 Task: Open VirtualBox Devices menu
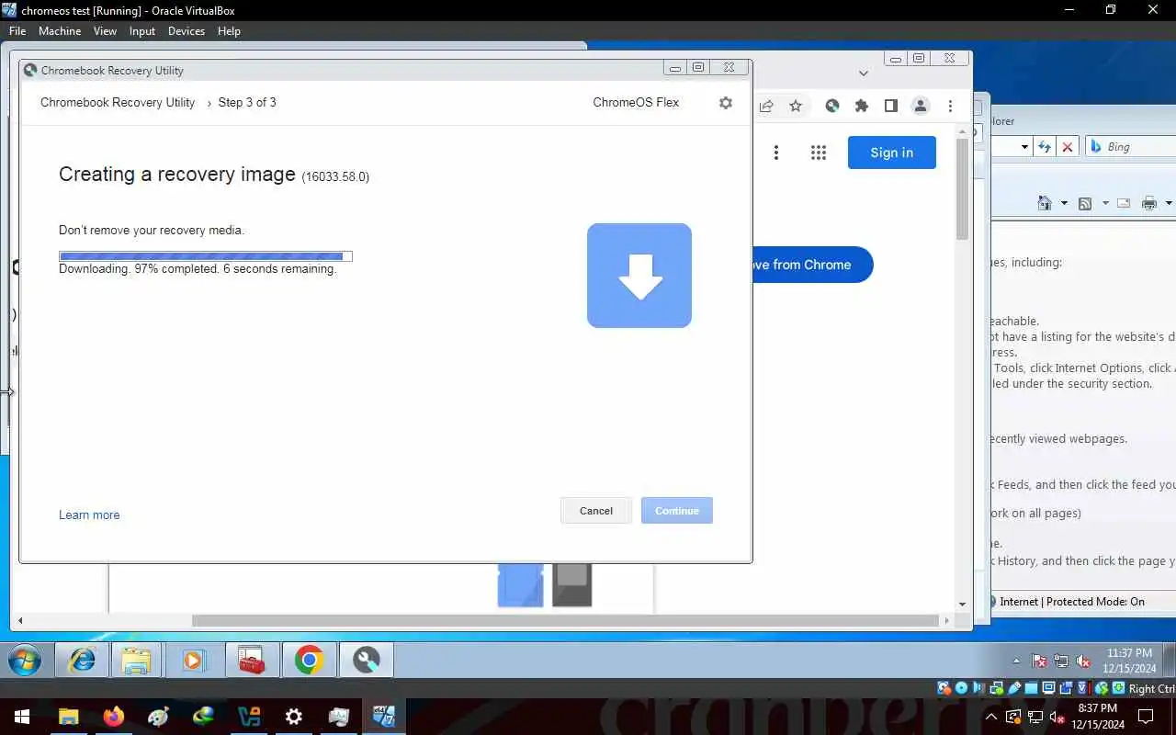click(x=187, y=31)
